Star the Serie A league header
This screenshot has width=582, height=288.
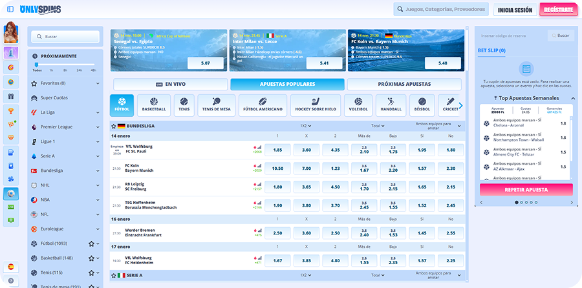pos(114,275)
